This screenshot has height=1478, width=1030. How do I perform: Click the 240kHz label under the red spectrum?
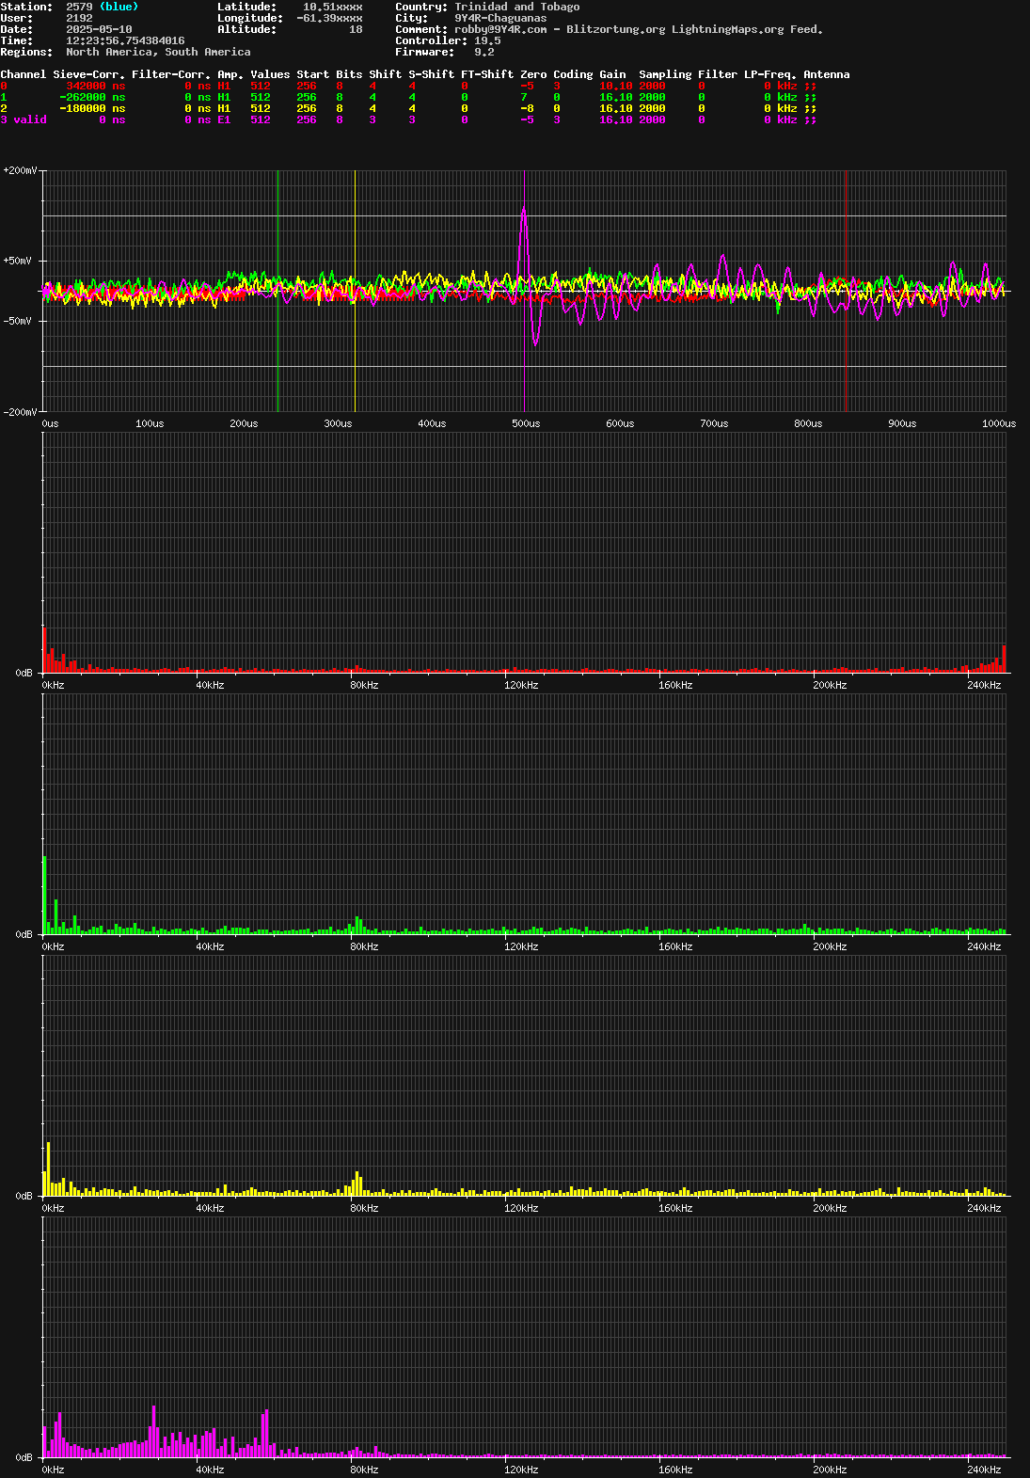[984, 685]
